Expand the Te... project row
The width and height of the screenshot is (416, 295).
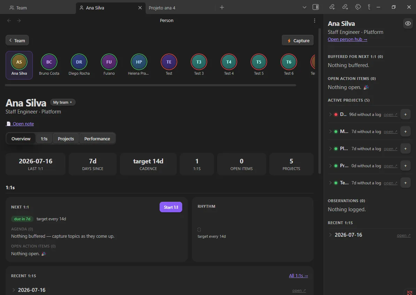(x=330, y=183)
